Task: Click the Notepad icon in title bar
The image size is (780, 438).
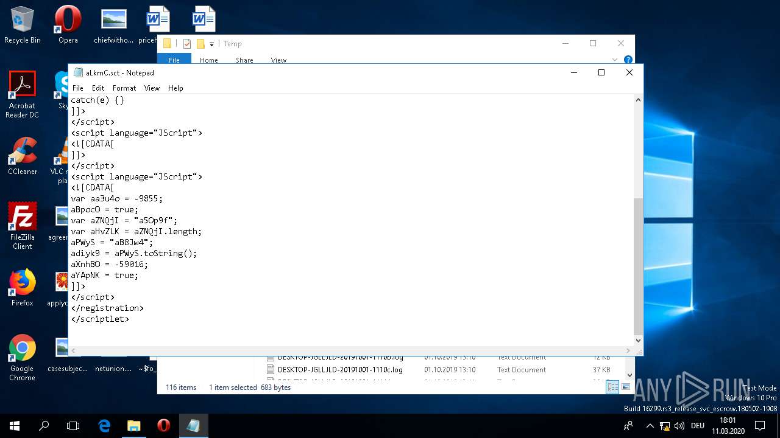Action: point(78,72)
